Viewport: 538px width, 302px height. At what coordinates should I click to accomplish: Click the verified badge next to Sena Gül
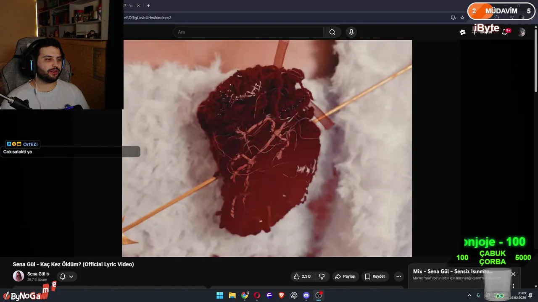[x=48, y=274]
